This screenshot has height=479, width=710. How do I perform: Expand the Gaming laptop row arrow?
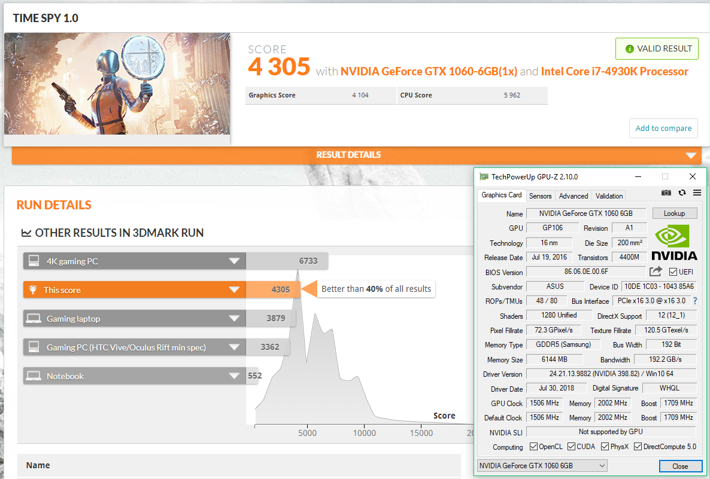234,318
